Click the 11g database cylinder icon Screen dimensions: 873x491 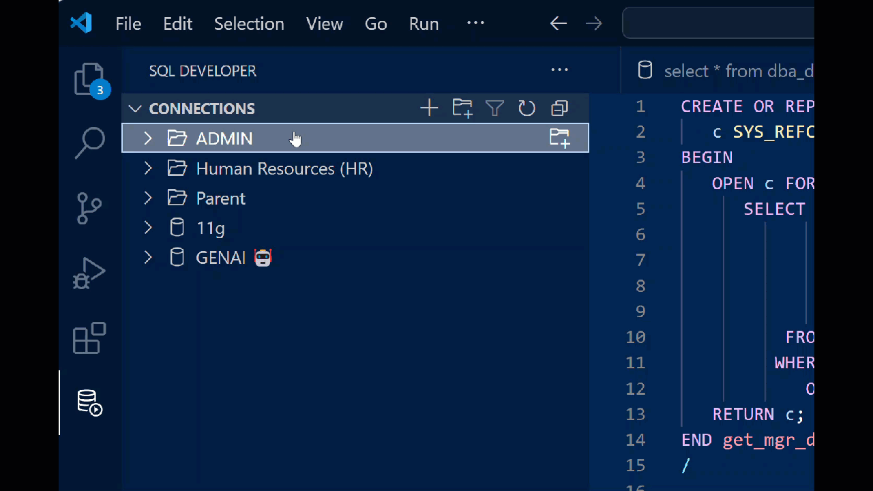177,227
